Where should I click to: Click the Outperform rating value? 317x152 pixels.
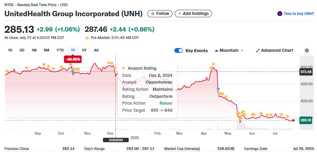[161, 96]
